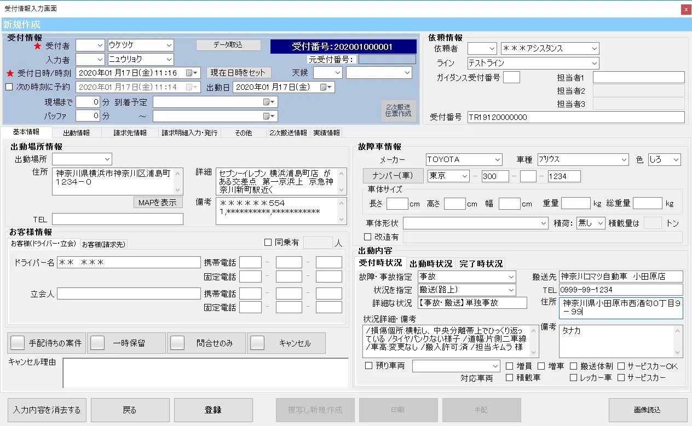Switch to the 出動情報 tab
The image size is (692, 426).
[x=76, y=133]
